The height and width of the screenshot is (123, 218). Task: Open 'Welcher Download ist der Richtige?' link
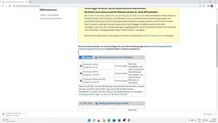[115, 57]
